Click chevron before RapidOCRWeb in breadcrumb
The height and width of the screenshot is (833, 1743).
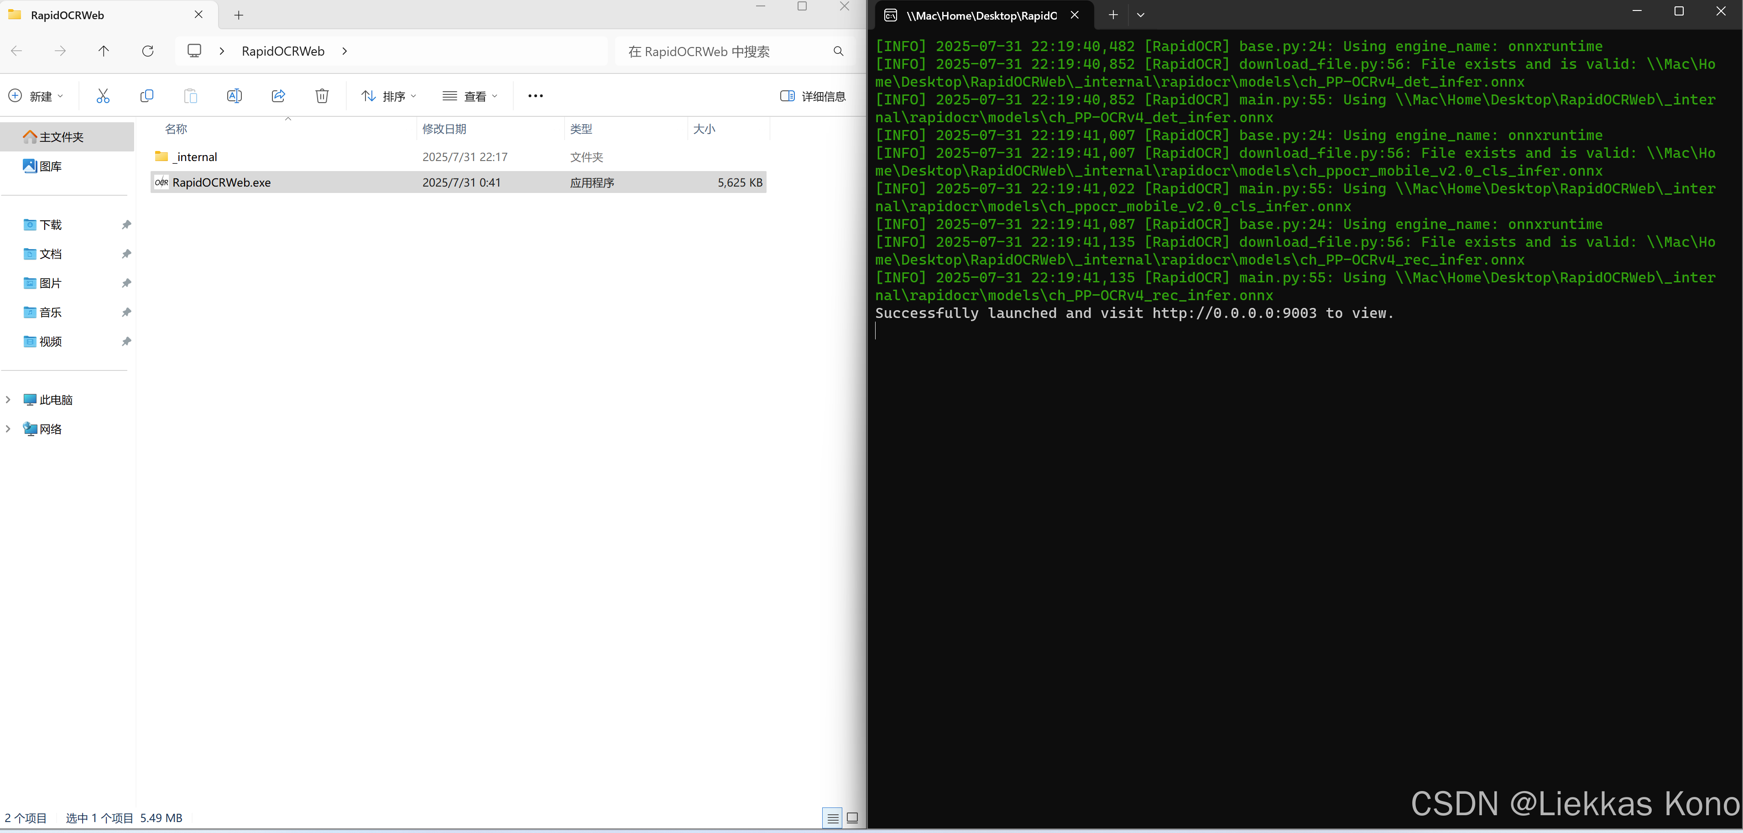pyautogui.click(x=221, y=52)
